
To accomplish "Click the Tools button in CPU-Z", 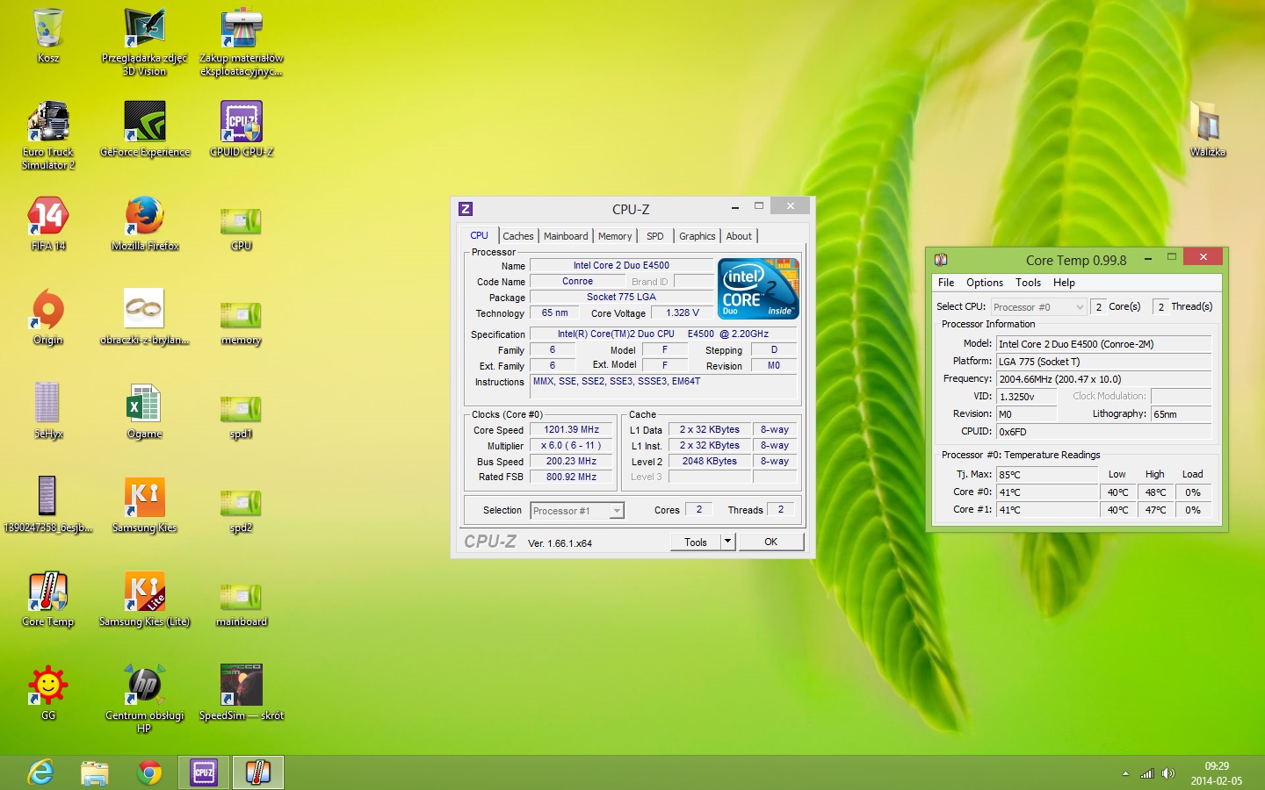I will 695,542.
